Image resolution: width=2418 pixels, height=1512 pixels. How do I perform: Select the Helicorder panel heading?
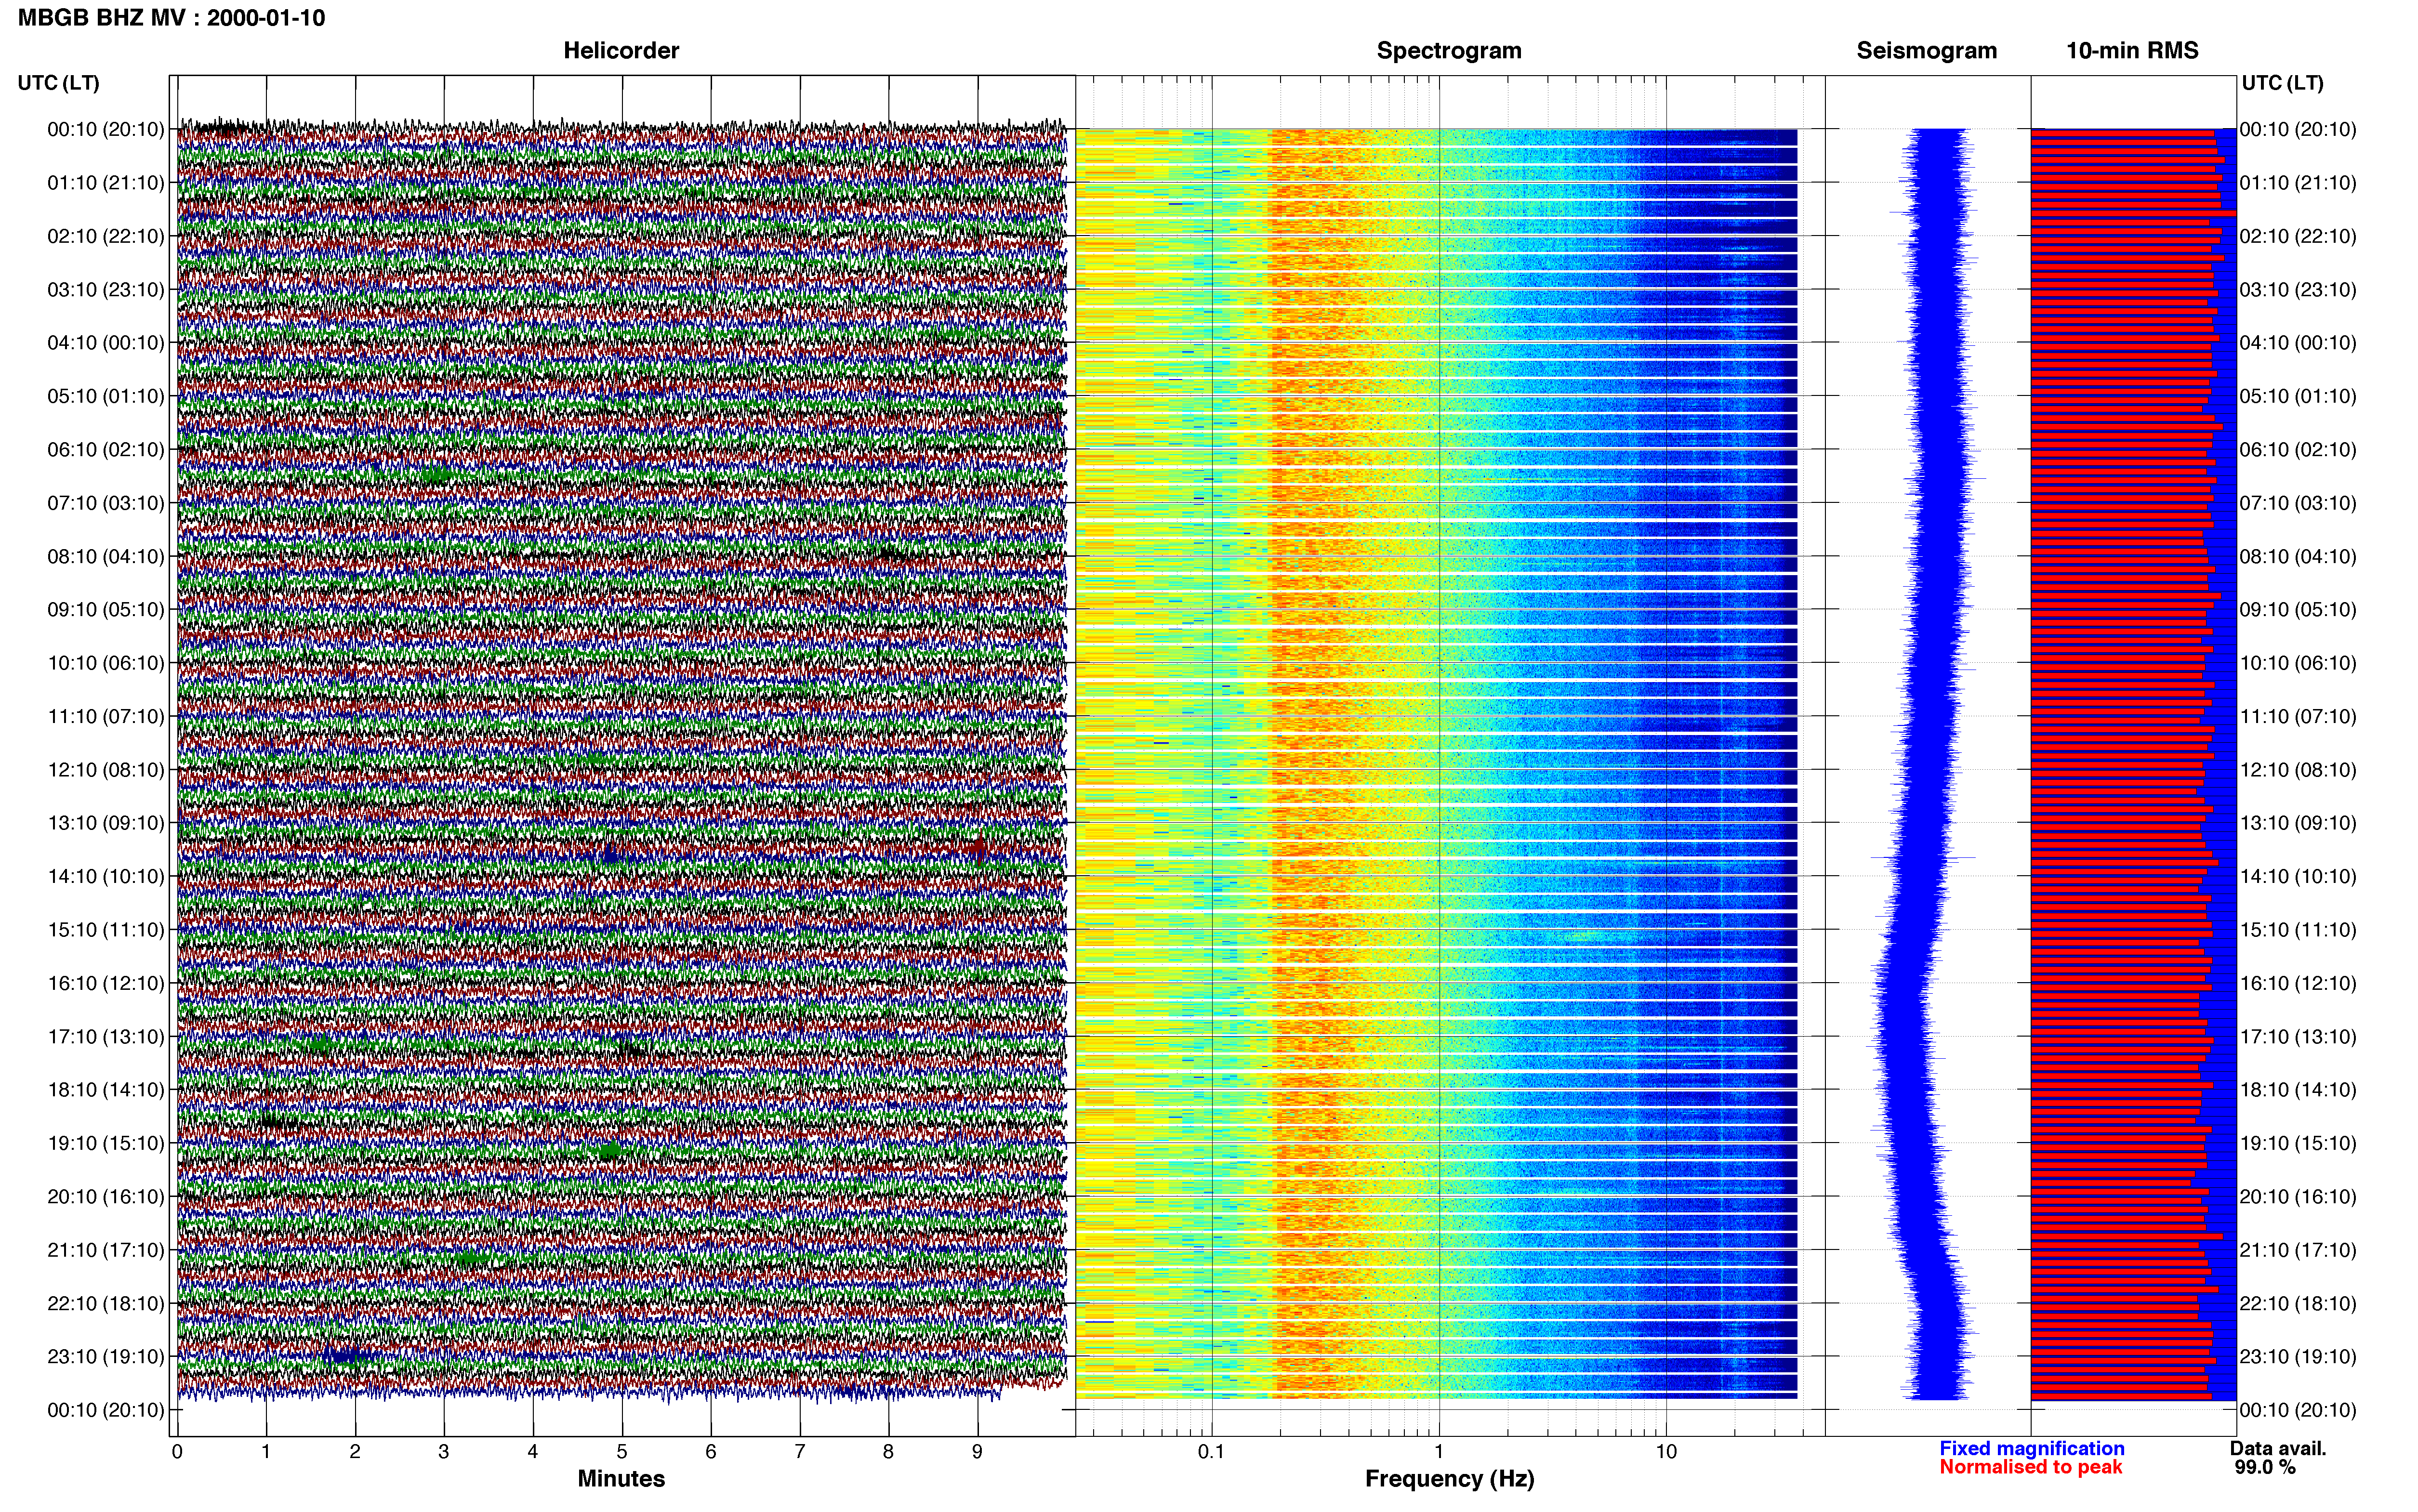621,51
